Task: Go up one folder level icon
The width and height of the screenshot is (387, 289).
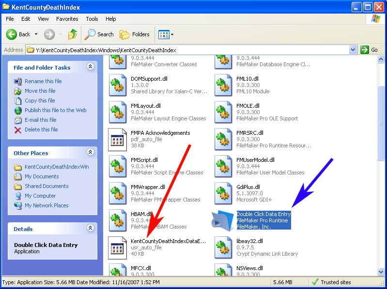Action: click(73, 34)
